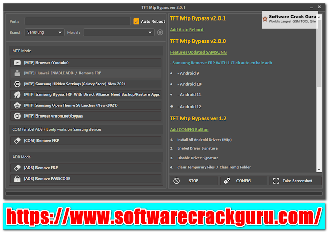The width and height of the screenshot is (329, 232).
Task: Click the round radio button beside Model
Action: 160,32
